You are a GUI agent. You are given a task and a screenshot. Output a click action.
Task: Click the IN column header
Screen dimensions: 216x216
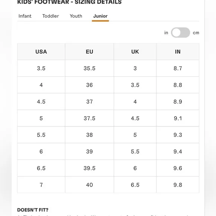178,52
